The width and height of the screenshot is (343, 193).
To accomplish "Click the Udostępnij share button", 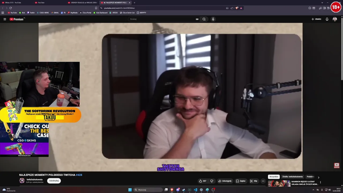I will [x=225, y=181].
